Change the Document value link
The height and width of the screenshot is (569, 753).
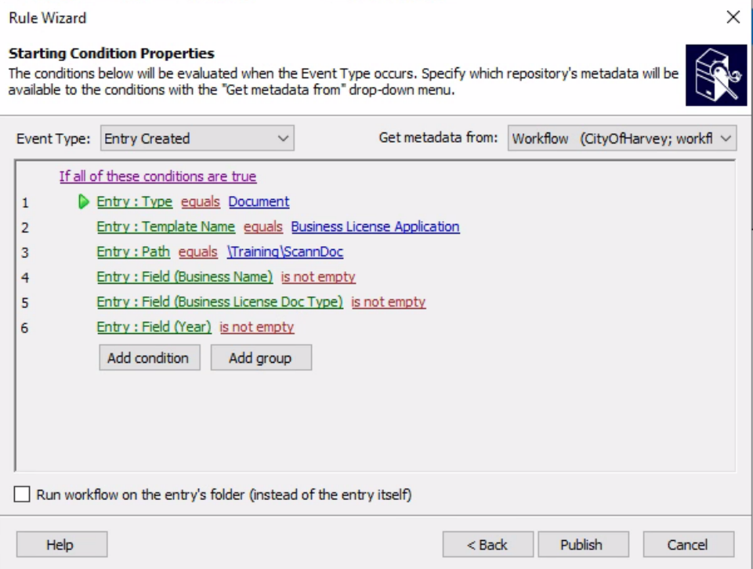click(259, 202)
